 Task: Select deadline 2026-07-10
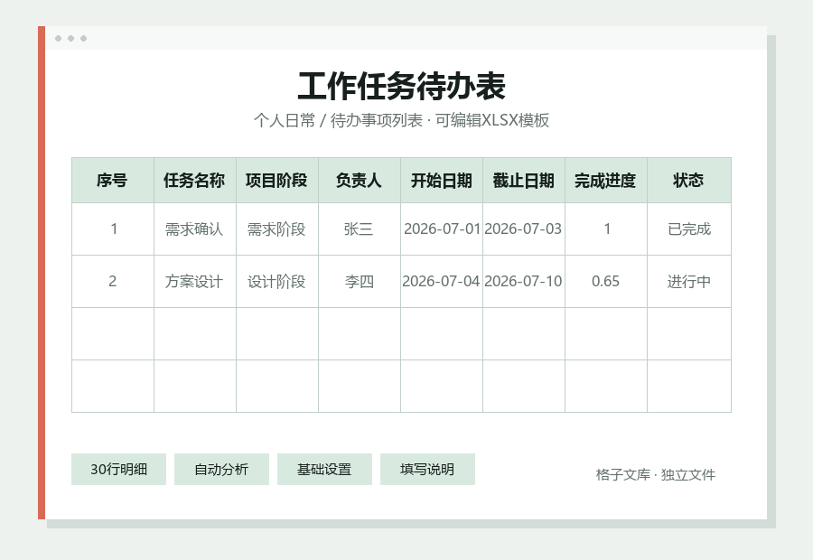tap(524, 282)
